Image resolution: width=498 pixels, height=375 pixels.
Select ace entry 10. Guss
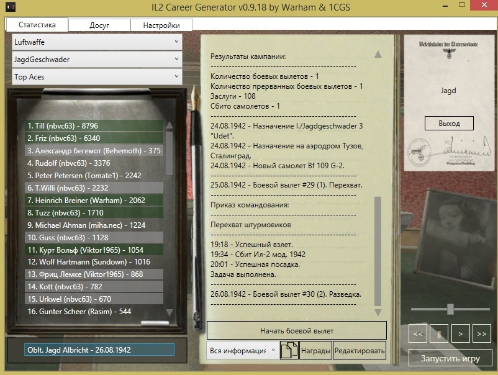point(94,237)
